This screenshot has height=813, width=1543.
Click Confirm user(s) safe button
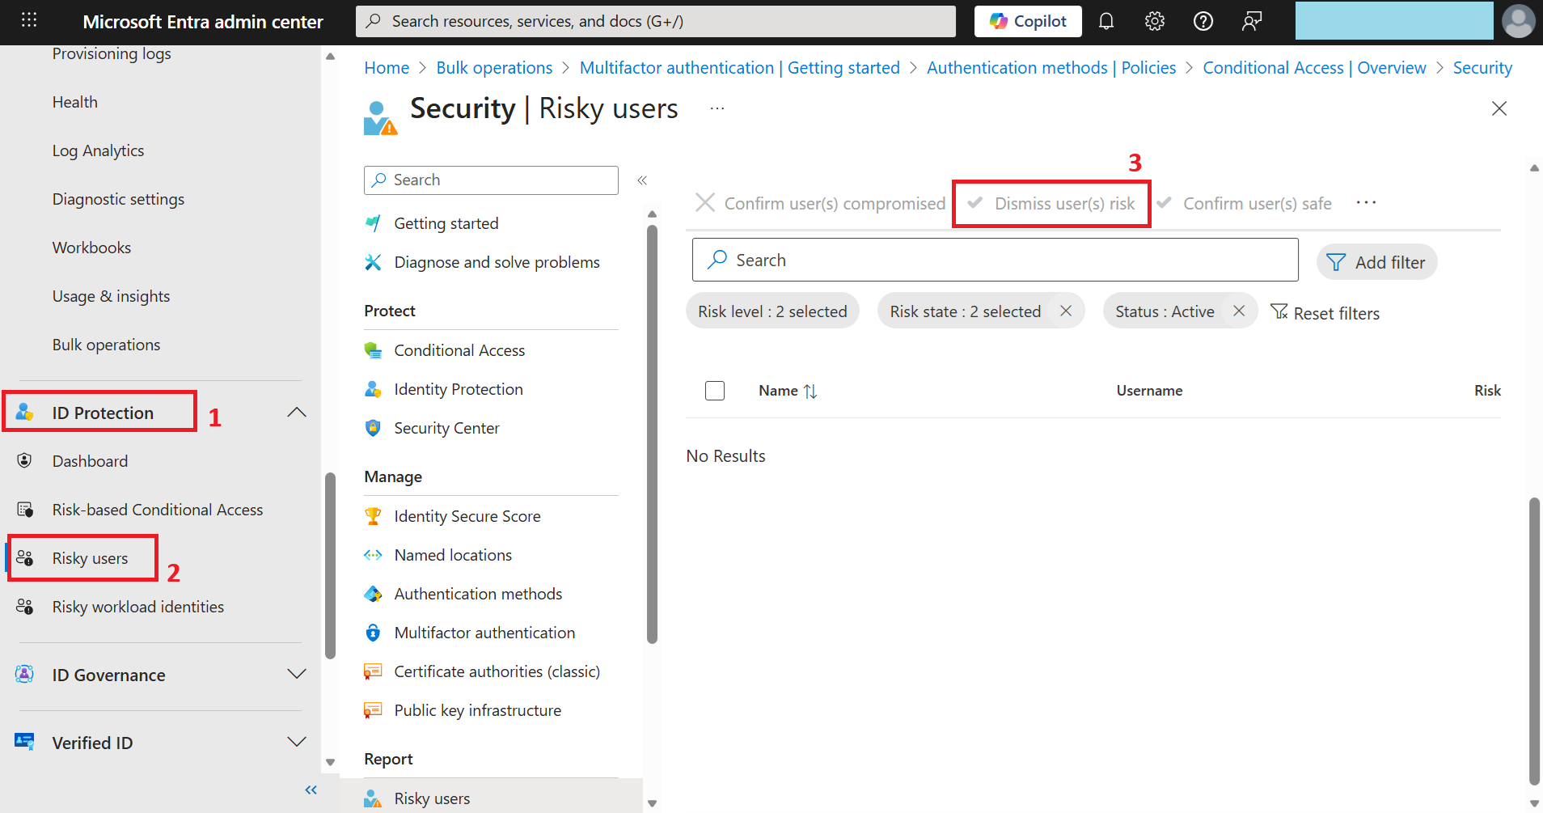pyautogui.click(x=1244, y=203)
